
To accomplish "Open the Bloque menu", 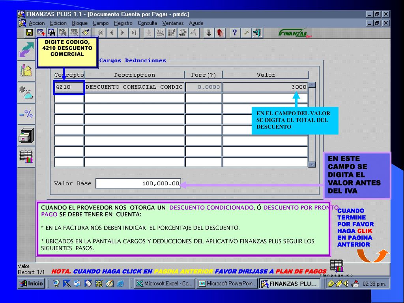I will click(x=80, y=23).
